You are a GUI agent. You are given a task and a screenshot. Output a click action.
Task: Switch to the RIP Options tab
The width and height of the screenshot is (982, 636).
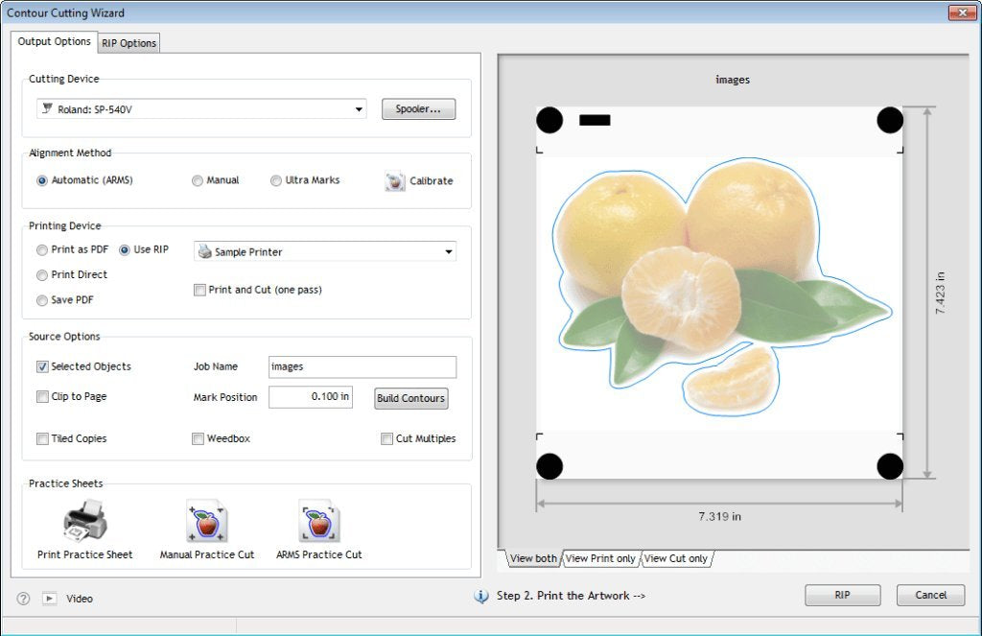[129, 42]
